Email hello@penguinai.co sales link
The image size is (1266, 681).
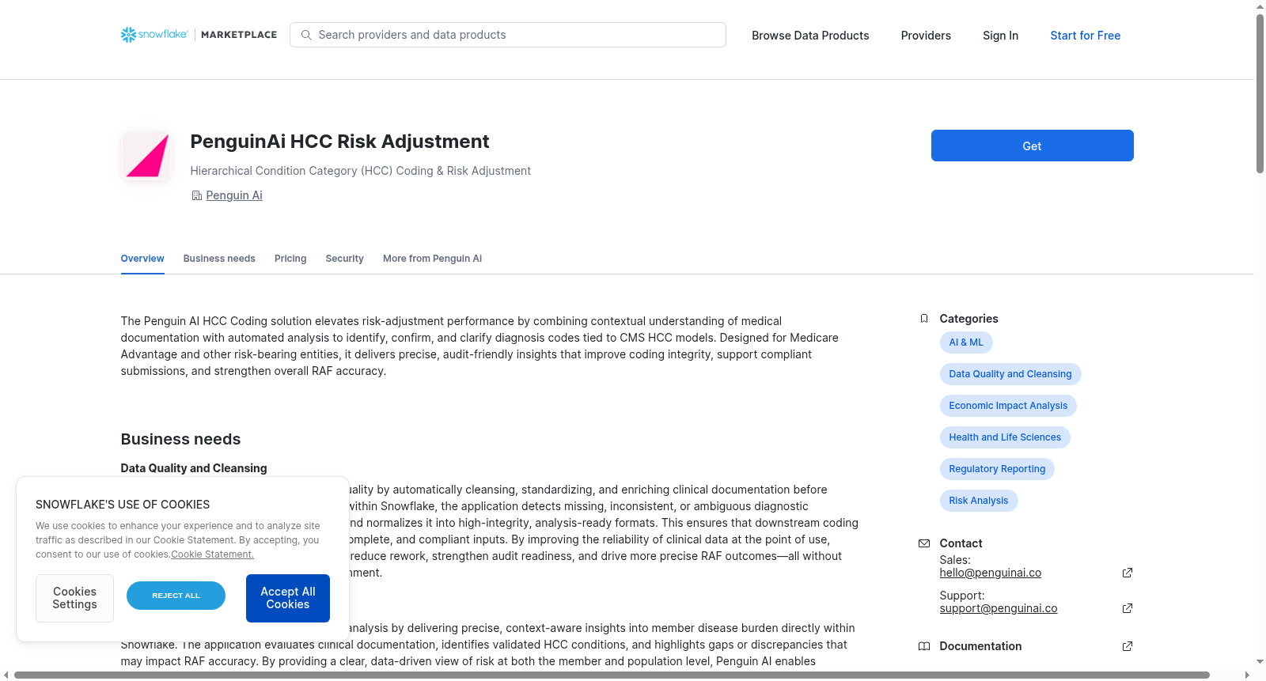click(x=991, y=573)
